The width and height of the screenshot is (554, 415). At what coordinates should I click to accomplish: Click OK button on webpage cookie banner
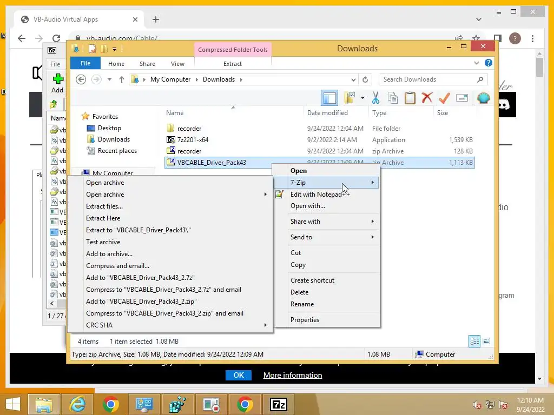(239, 375)
